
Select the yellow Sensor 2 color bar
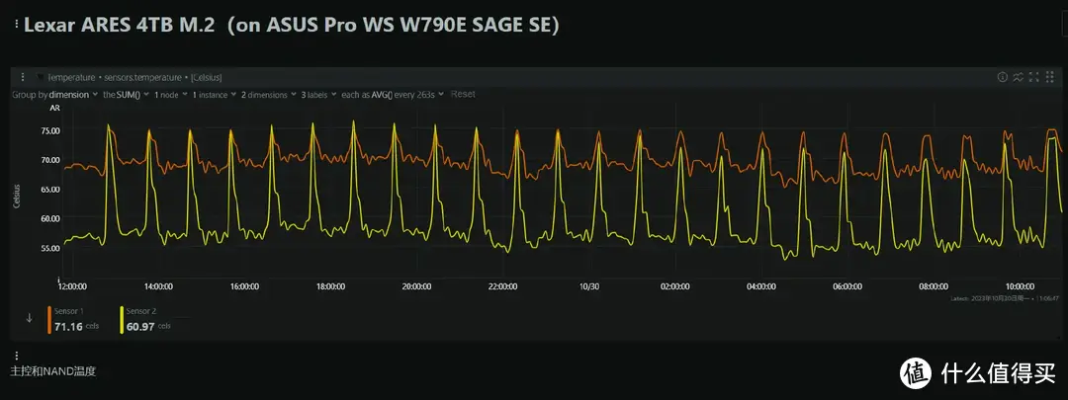(x=122, y=320)
